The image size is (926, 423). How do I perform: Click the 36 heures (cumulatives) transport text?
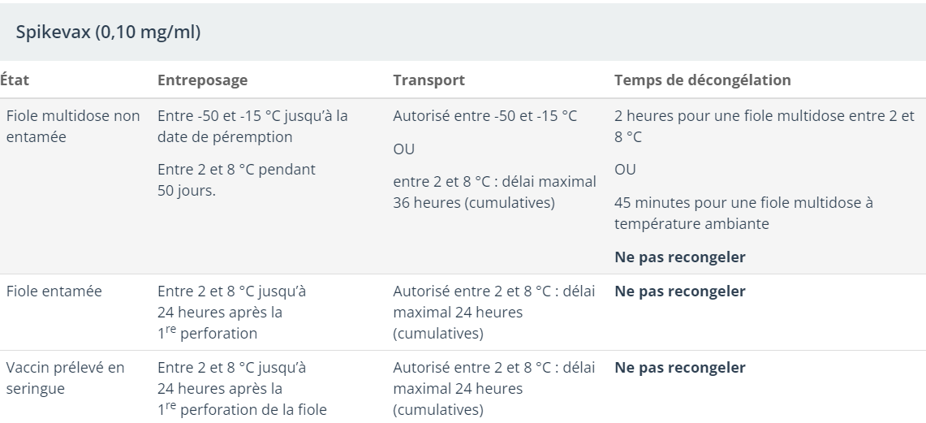tap(473, 201)
